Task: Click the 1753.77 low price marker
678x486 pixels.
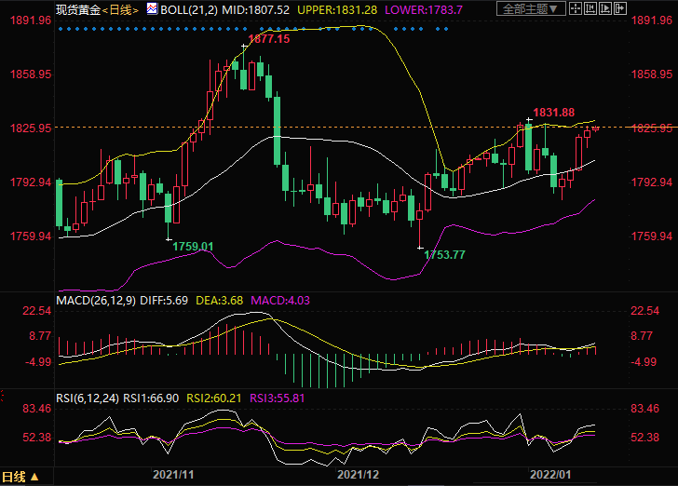Action: click(444, 254)
